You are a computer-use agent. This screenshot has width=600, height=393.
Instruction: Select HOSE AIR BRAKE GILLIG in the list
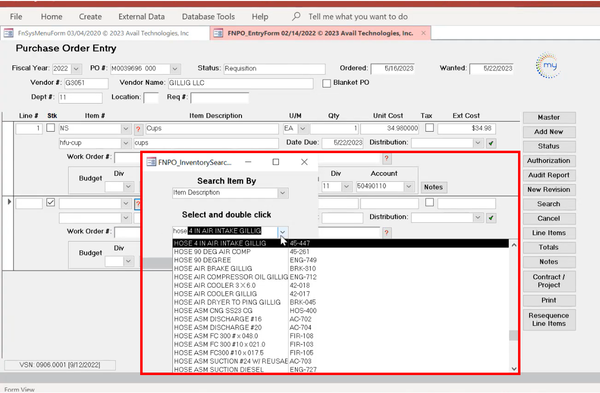[213, 268]
